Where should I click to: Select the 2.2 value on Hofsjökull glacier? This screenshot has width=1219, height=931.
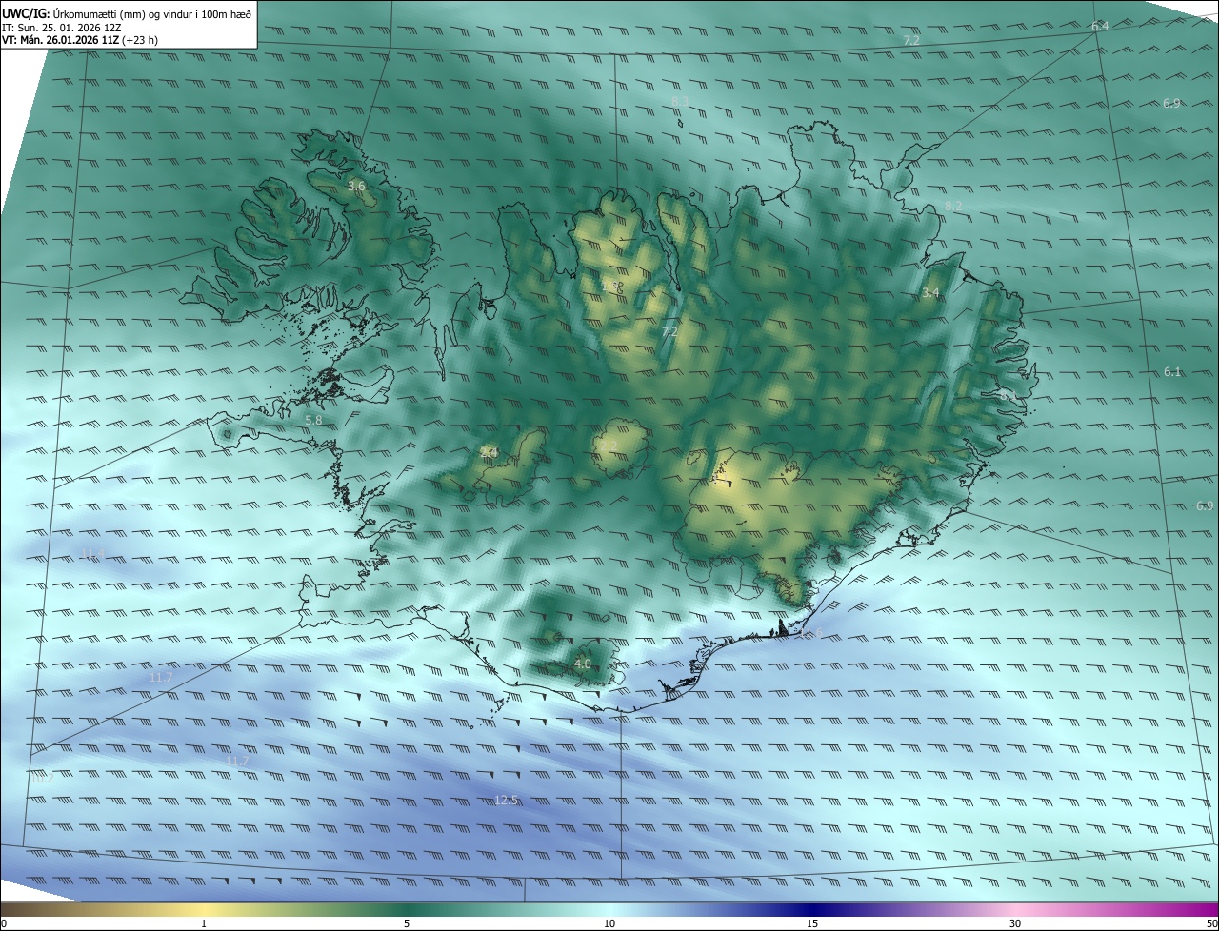tap(609, 446)
